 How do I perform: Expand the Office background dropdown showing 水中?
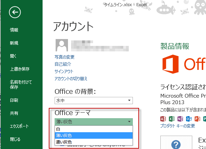pos(93,100)
